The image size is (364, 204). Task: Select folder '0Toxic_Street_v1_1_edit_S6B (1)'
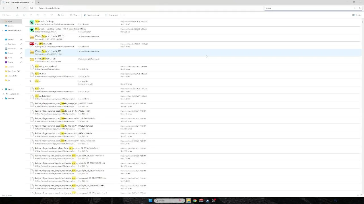pos(193,37)
